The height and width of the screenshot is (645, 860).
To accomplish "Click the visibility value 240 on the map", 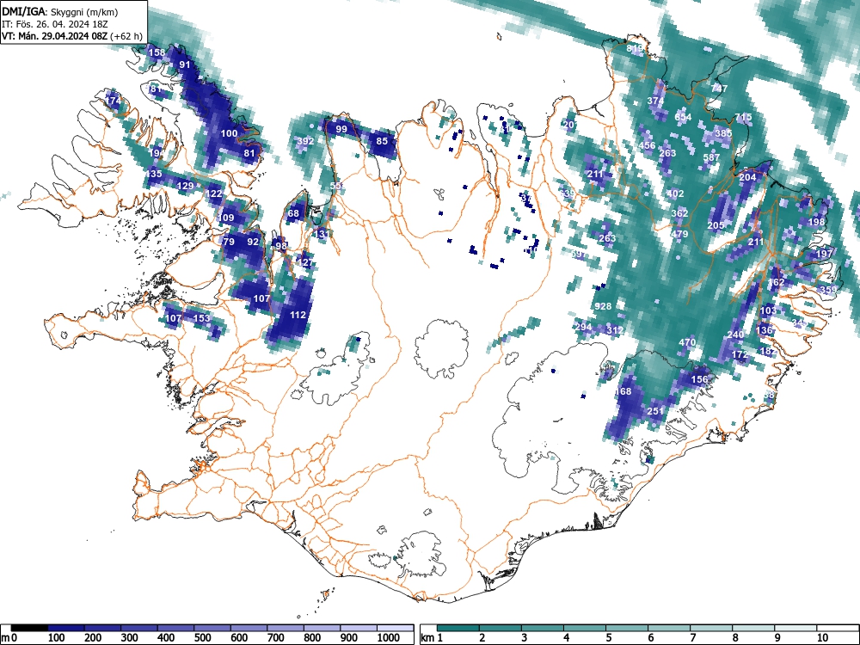I will click(x=735, y=335).
